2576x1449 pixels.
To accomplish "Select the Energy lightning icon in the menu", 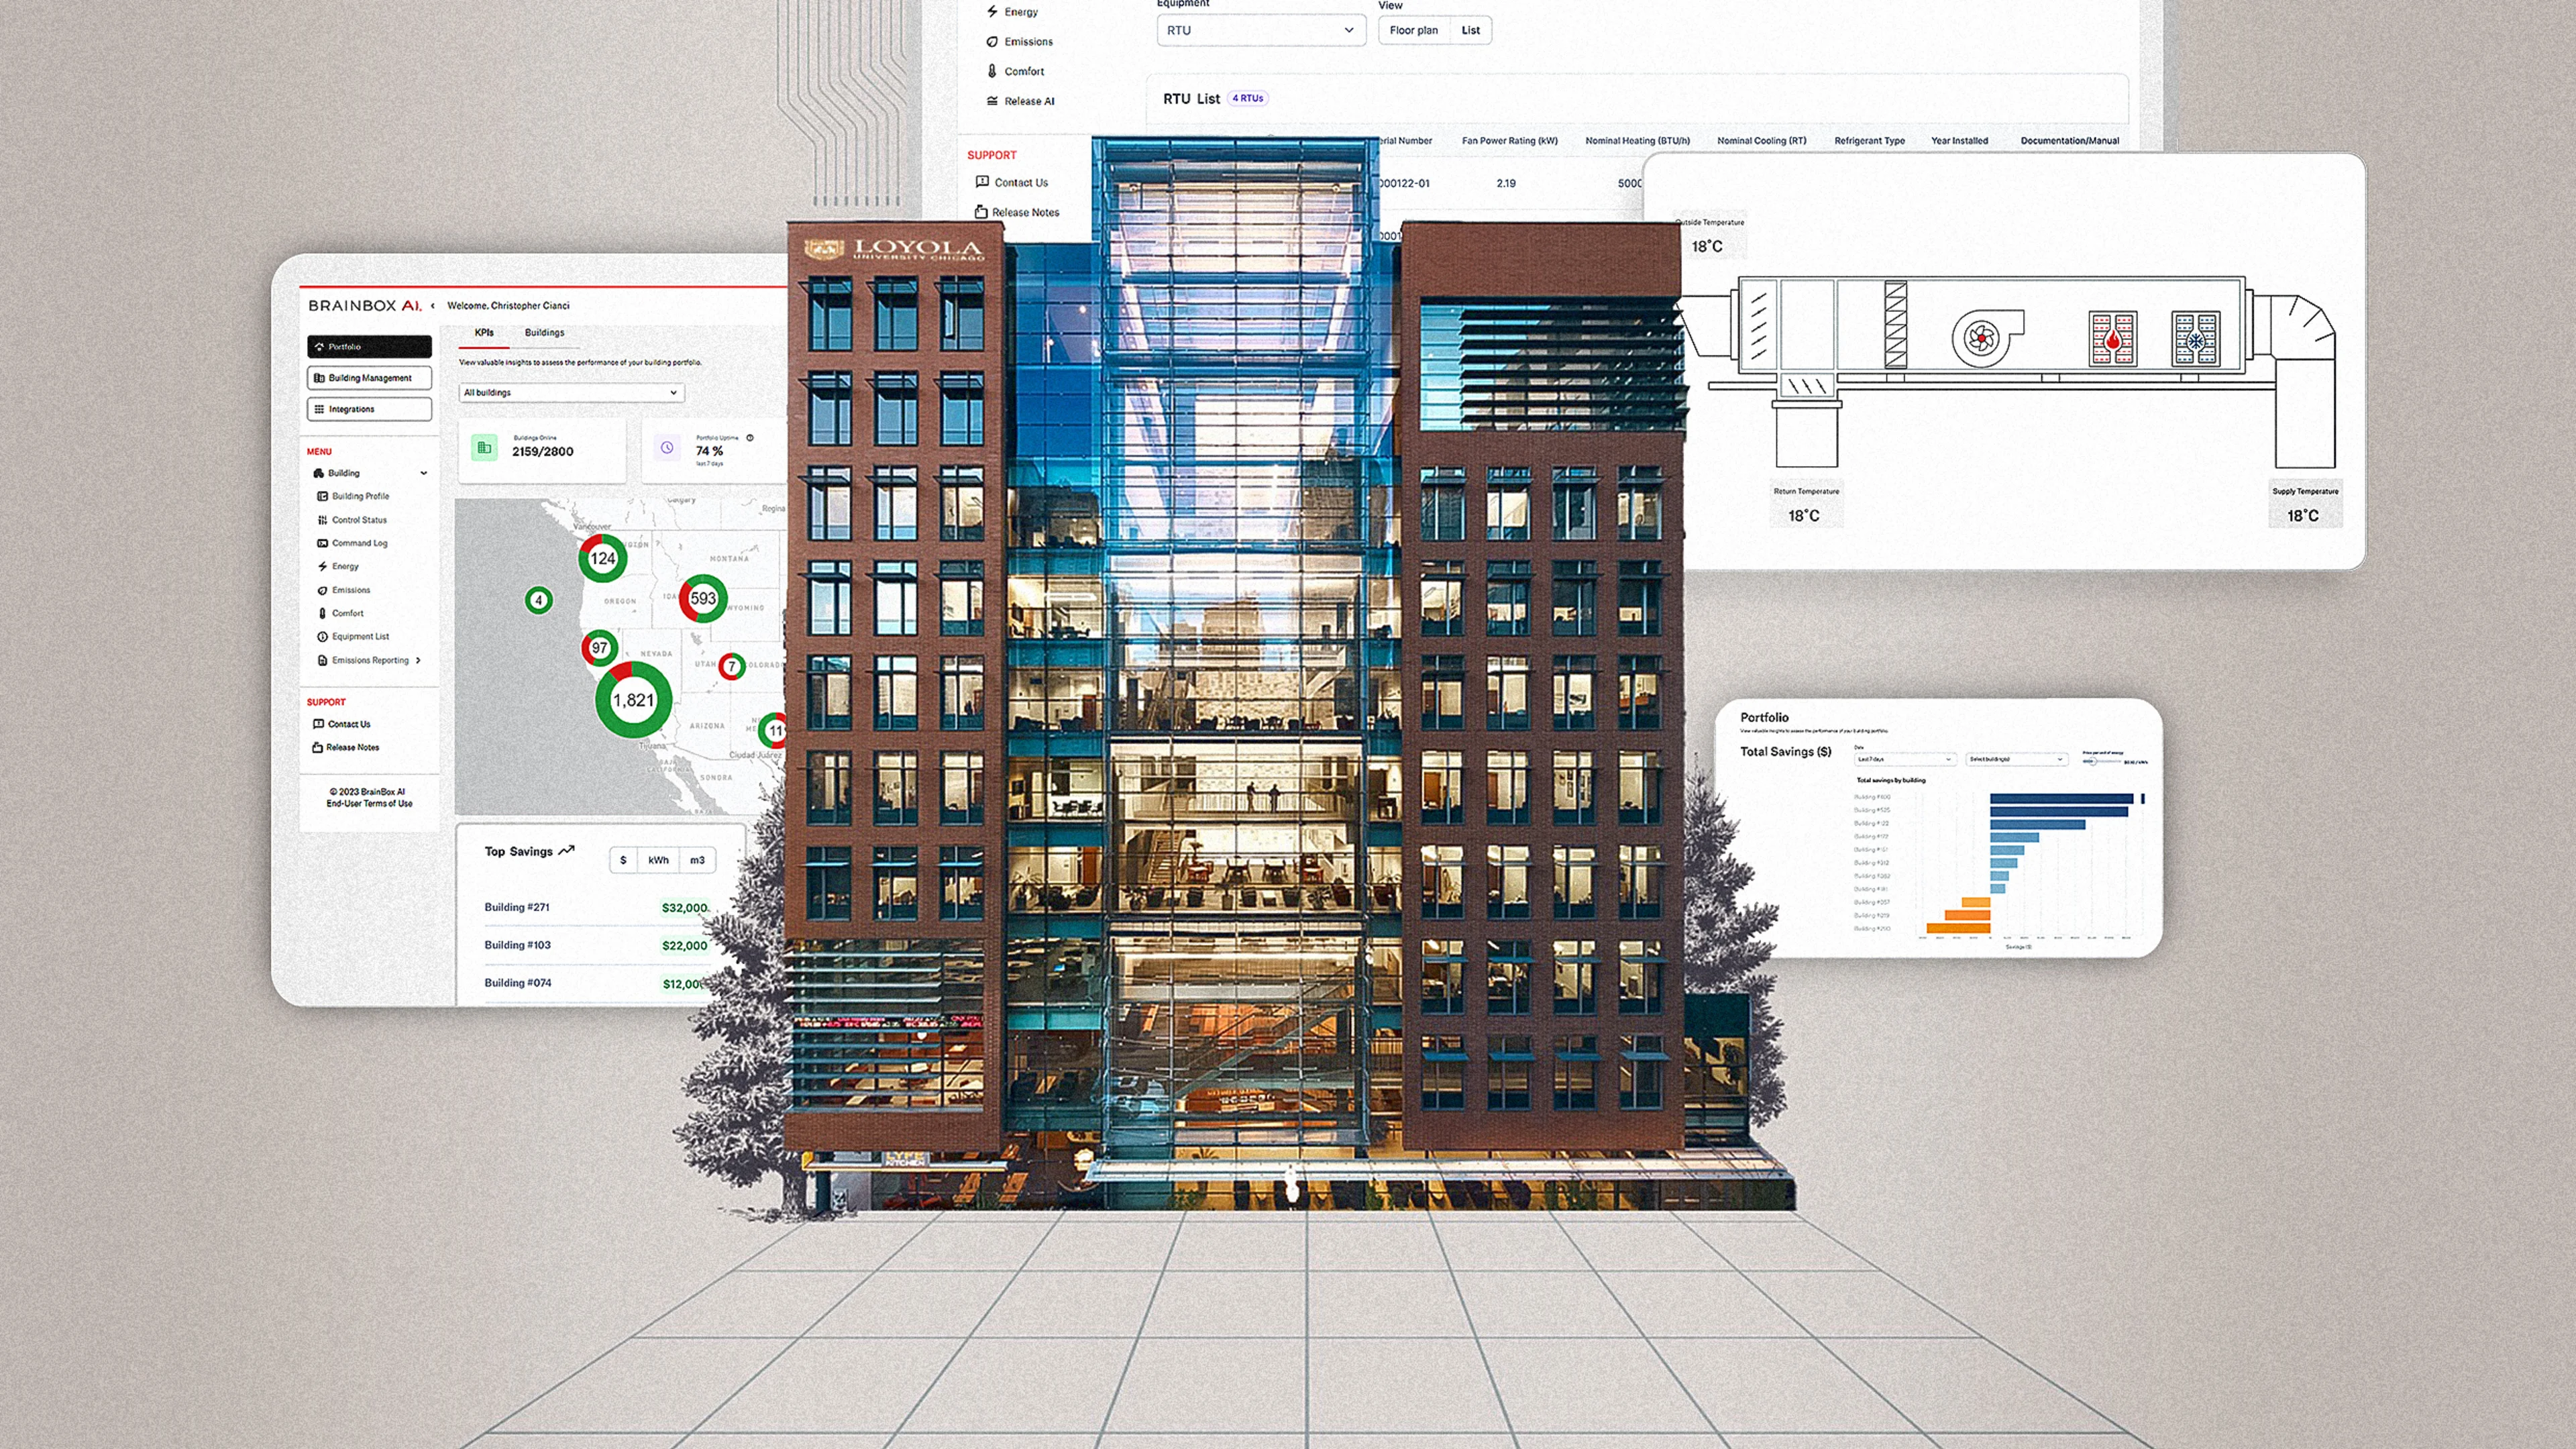I will (321, 567).
